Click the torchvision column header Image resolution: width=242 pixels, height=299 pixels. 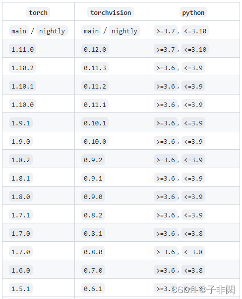coord(111,12)
